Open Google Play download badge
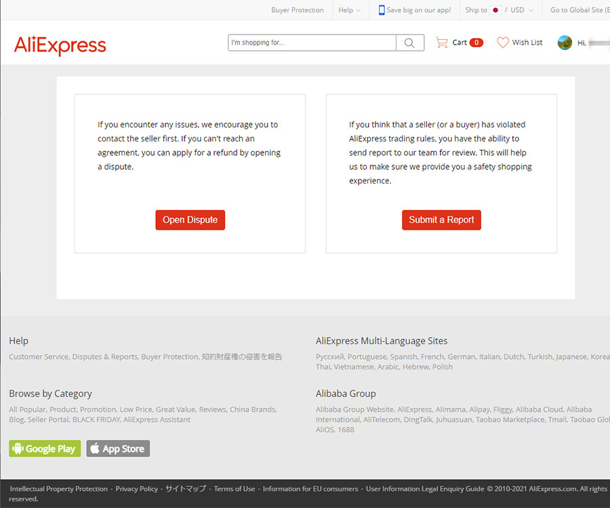 (x=45, y=448)
